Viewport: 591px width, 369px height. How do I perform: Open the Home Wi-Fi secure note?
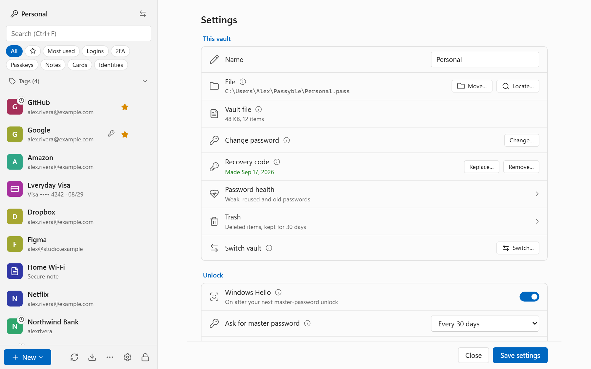pyautogui.click(x=78, y=271)
